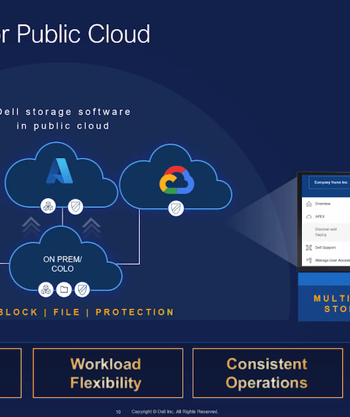350x417 pixels.
Task: Click the 'storage software' subtitle text
Action: pyautogui.click(x=78, y=112)
